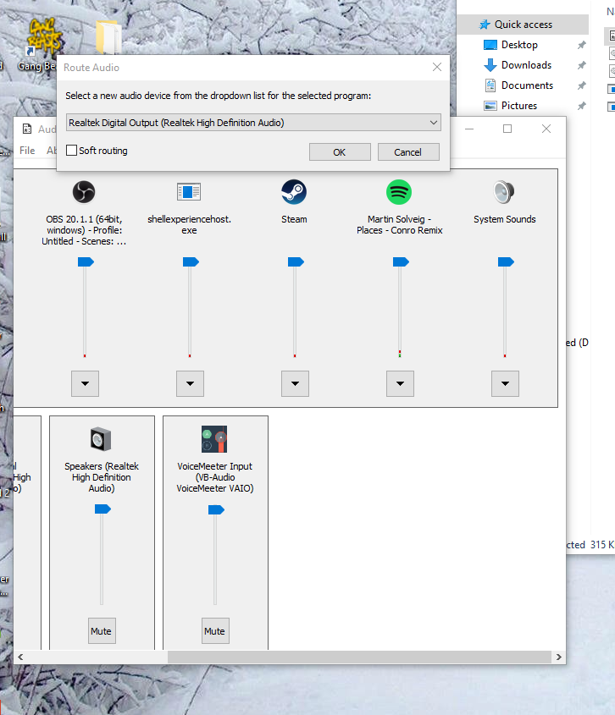Close the Route Audio dialog
The height and width of the screenshot is (715, 615).
click(x=437, y=67)
